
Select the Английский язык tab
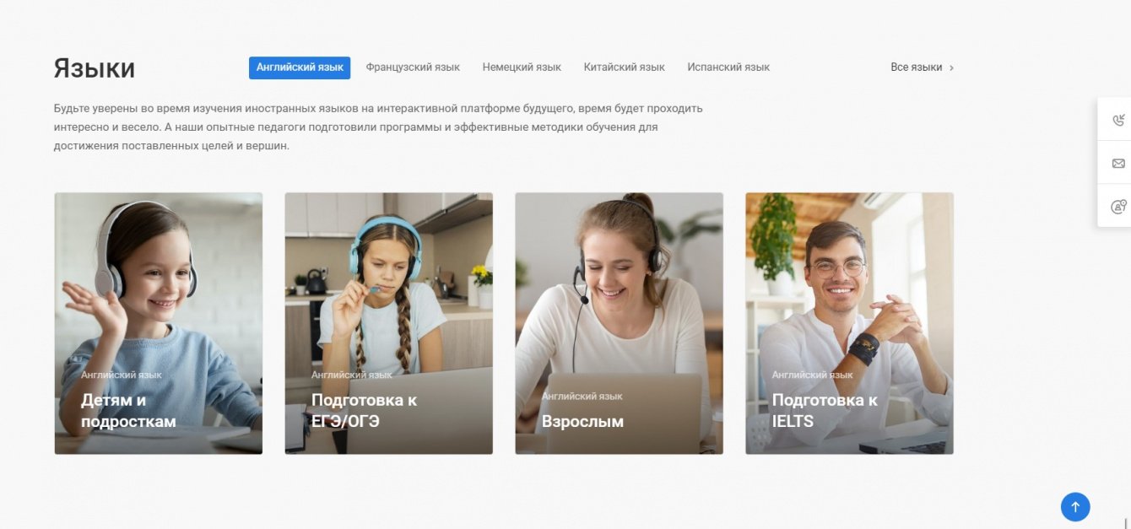click(x=300, y=67)
